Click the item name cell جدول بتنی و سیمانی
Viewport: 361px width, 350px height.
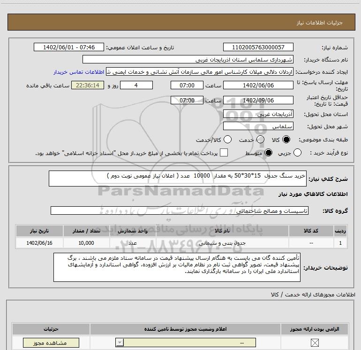point(222,243)
